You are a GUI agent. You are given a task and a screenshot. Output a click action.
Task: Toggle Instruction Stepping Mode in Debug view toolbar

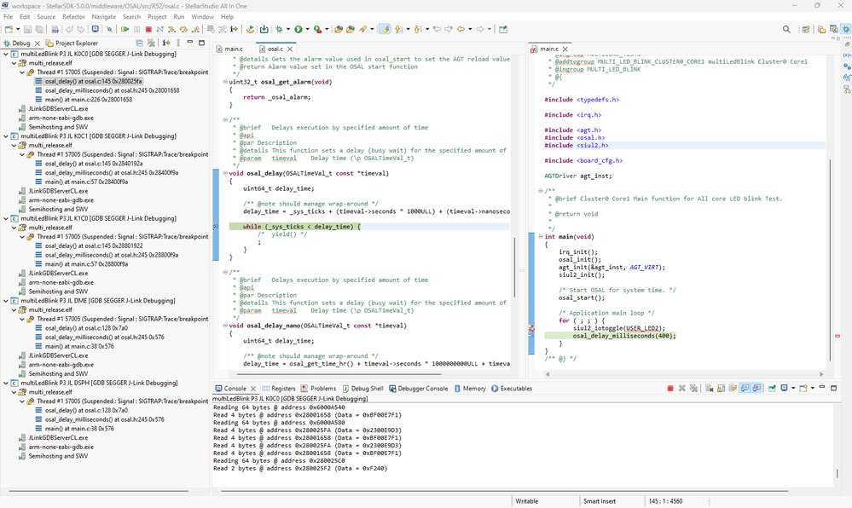click(165, 43)
